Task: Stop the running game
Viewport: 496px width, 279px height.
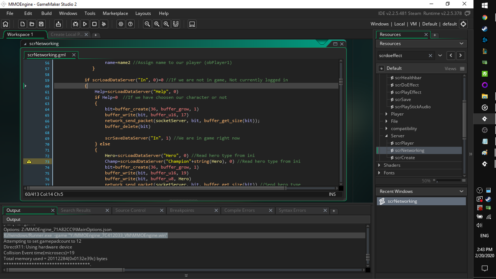Action: click(x=94, y=24)
